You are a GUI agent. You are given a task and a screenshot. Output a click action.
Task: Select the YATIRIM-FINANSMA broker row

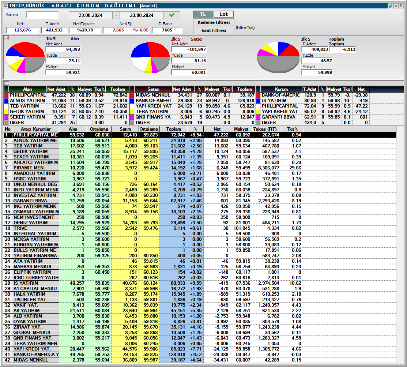[200, 255]
